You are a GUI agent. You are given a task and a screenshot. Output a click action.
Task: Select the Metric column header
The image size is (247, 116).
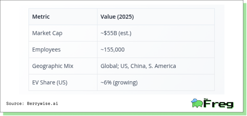point(41,17)
